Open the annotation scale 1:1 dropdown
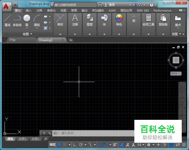Viewport: 189px width, 150px height. tap(141, 145)
